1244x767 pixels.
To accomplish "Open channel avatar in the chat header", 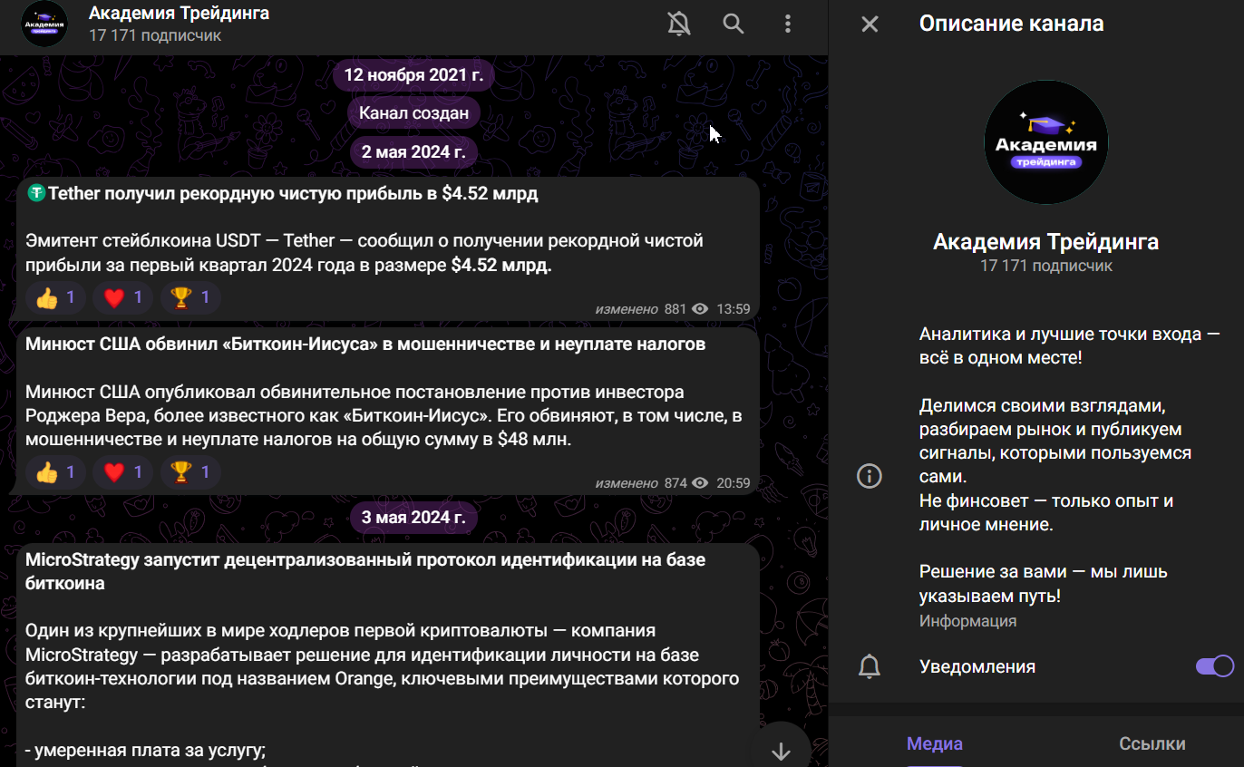I will pyautogui.click(x=44, y=24).
